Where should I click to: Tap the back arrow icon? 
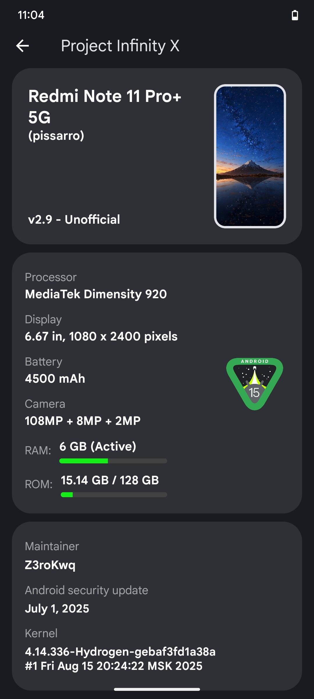(x=22, y=46)
